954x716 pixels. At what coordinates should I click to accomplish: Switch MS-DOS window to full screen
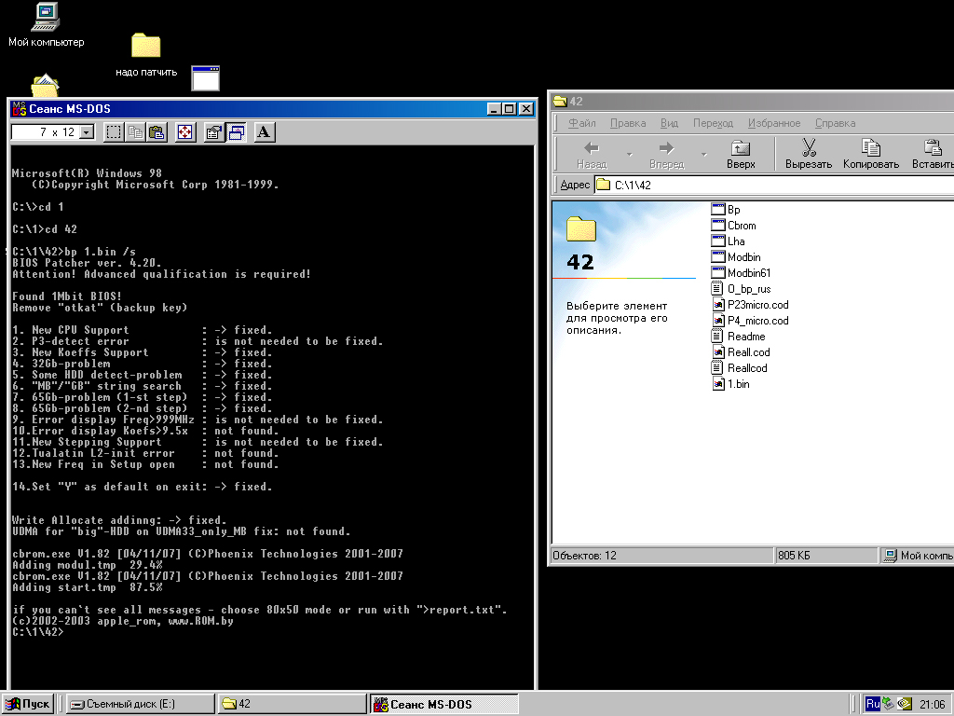(185, 132)
